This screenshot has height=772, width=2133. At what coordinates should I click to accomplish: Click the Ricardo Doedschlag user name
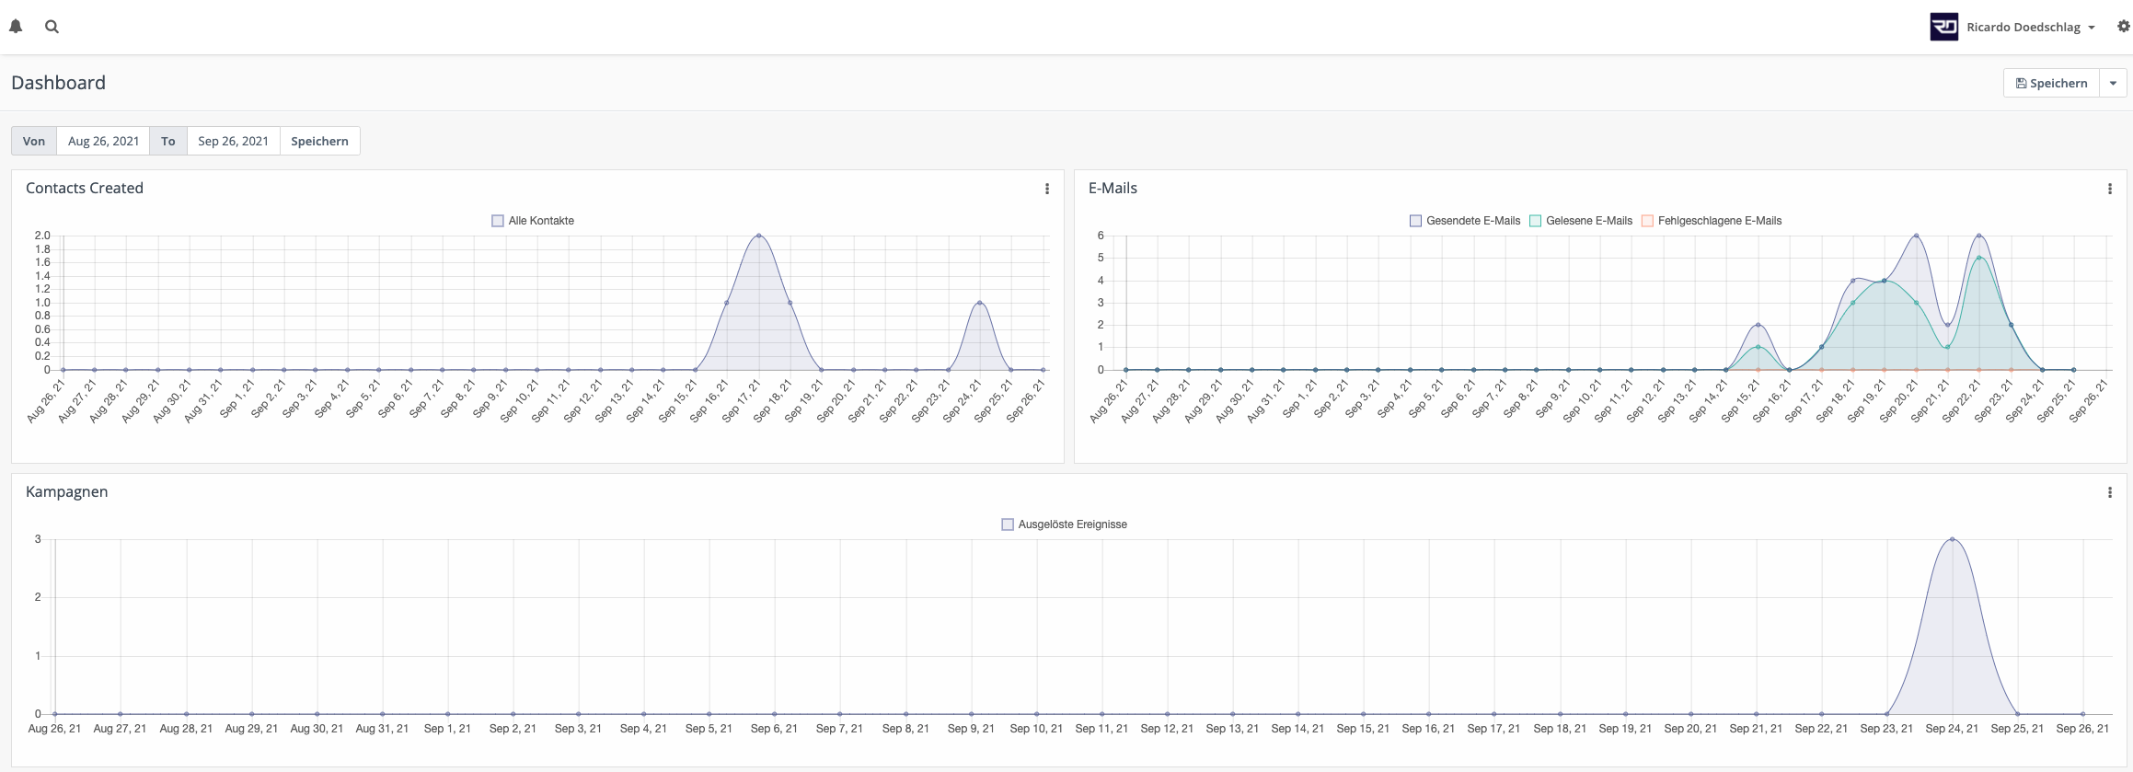[x=2023, y=28]
